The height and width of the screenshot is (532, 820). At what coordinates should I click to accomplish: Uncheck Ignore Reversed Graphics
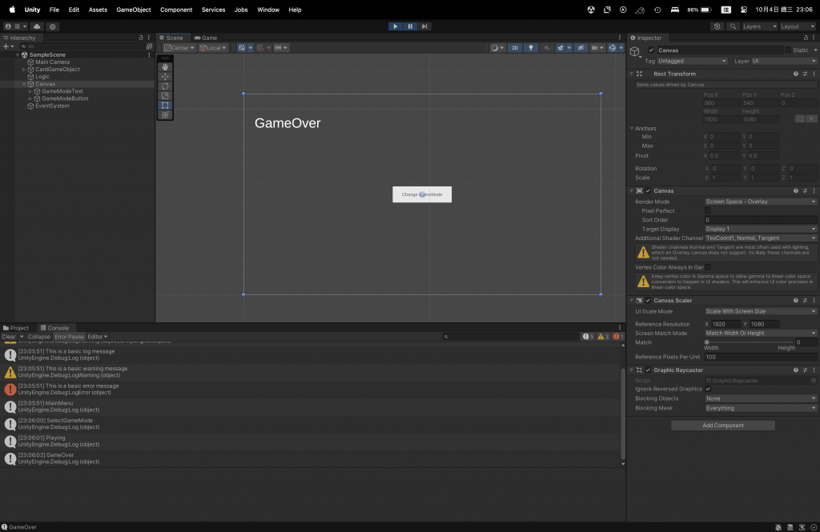[708, 389]
